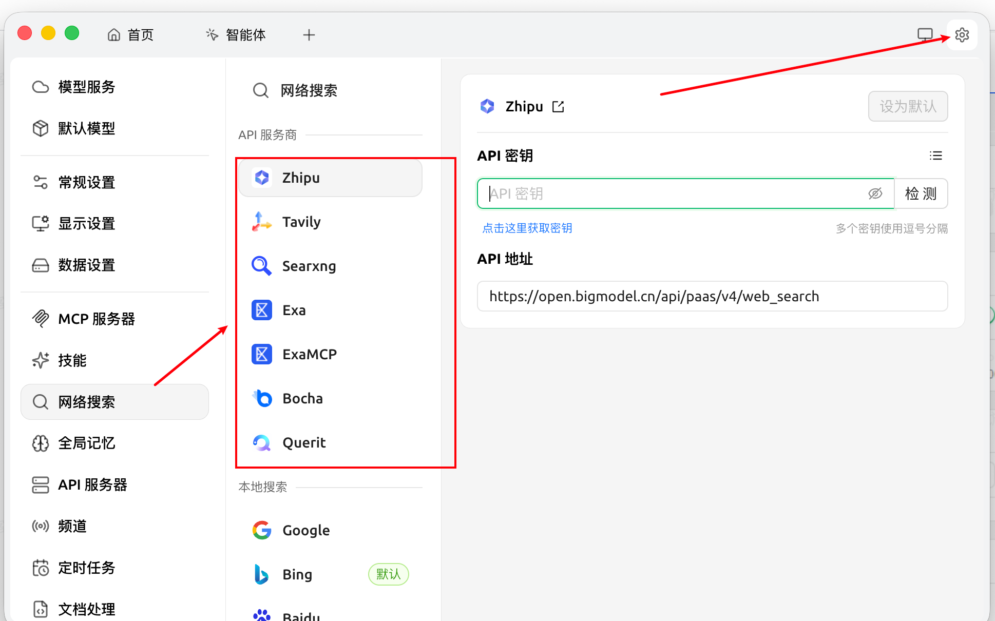Open MCP 服务器 settings
Image resolution: width=995 pixels, height=621 pixels.
(x=114, y=319)
